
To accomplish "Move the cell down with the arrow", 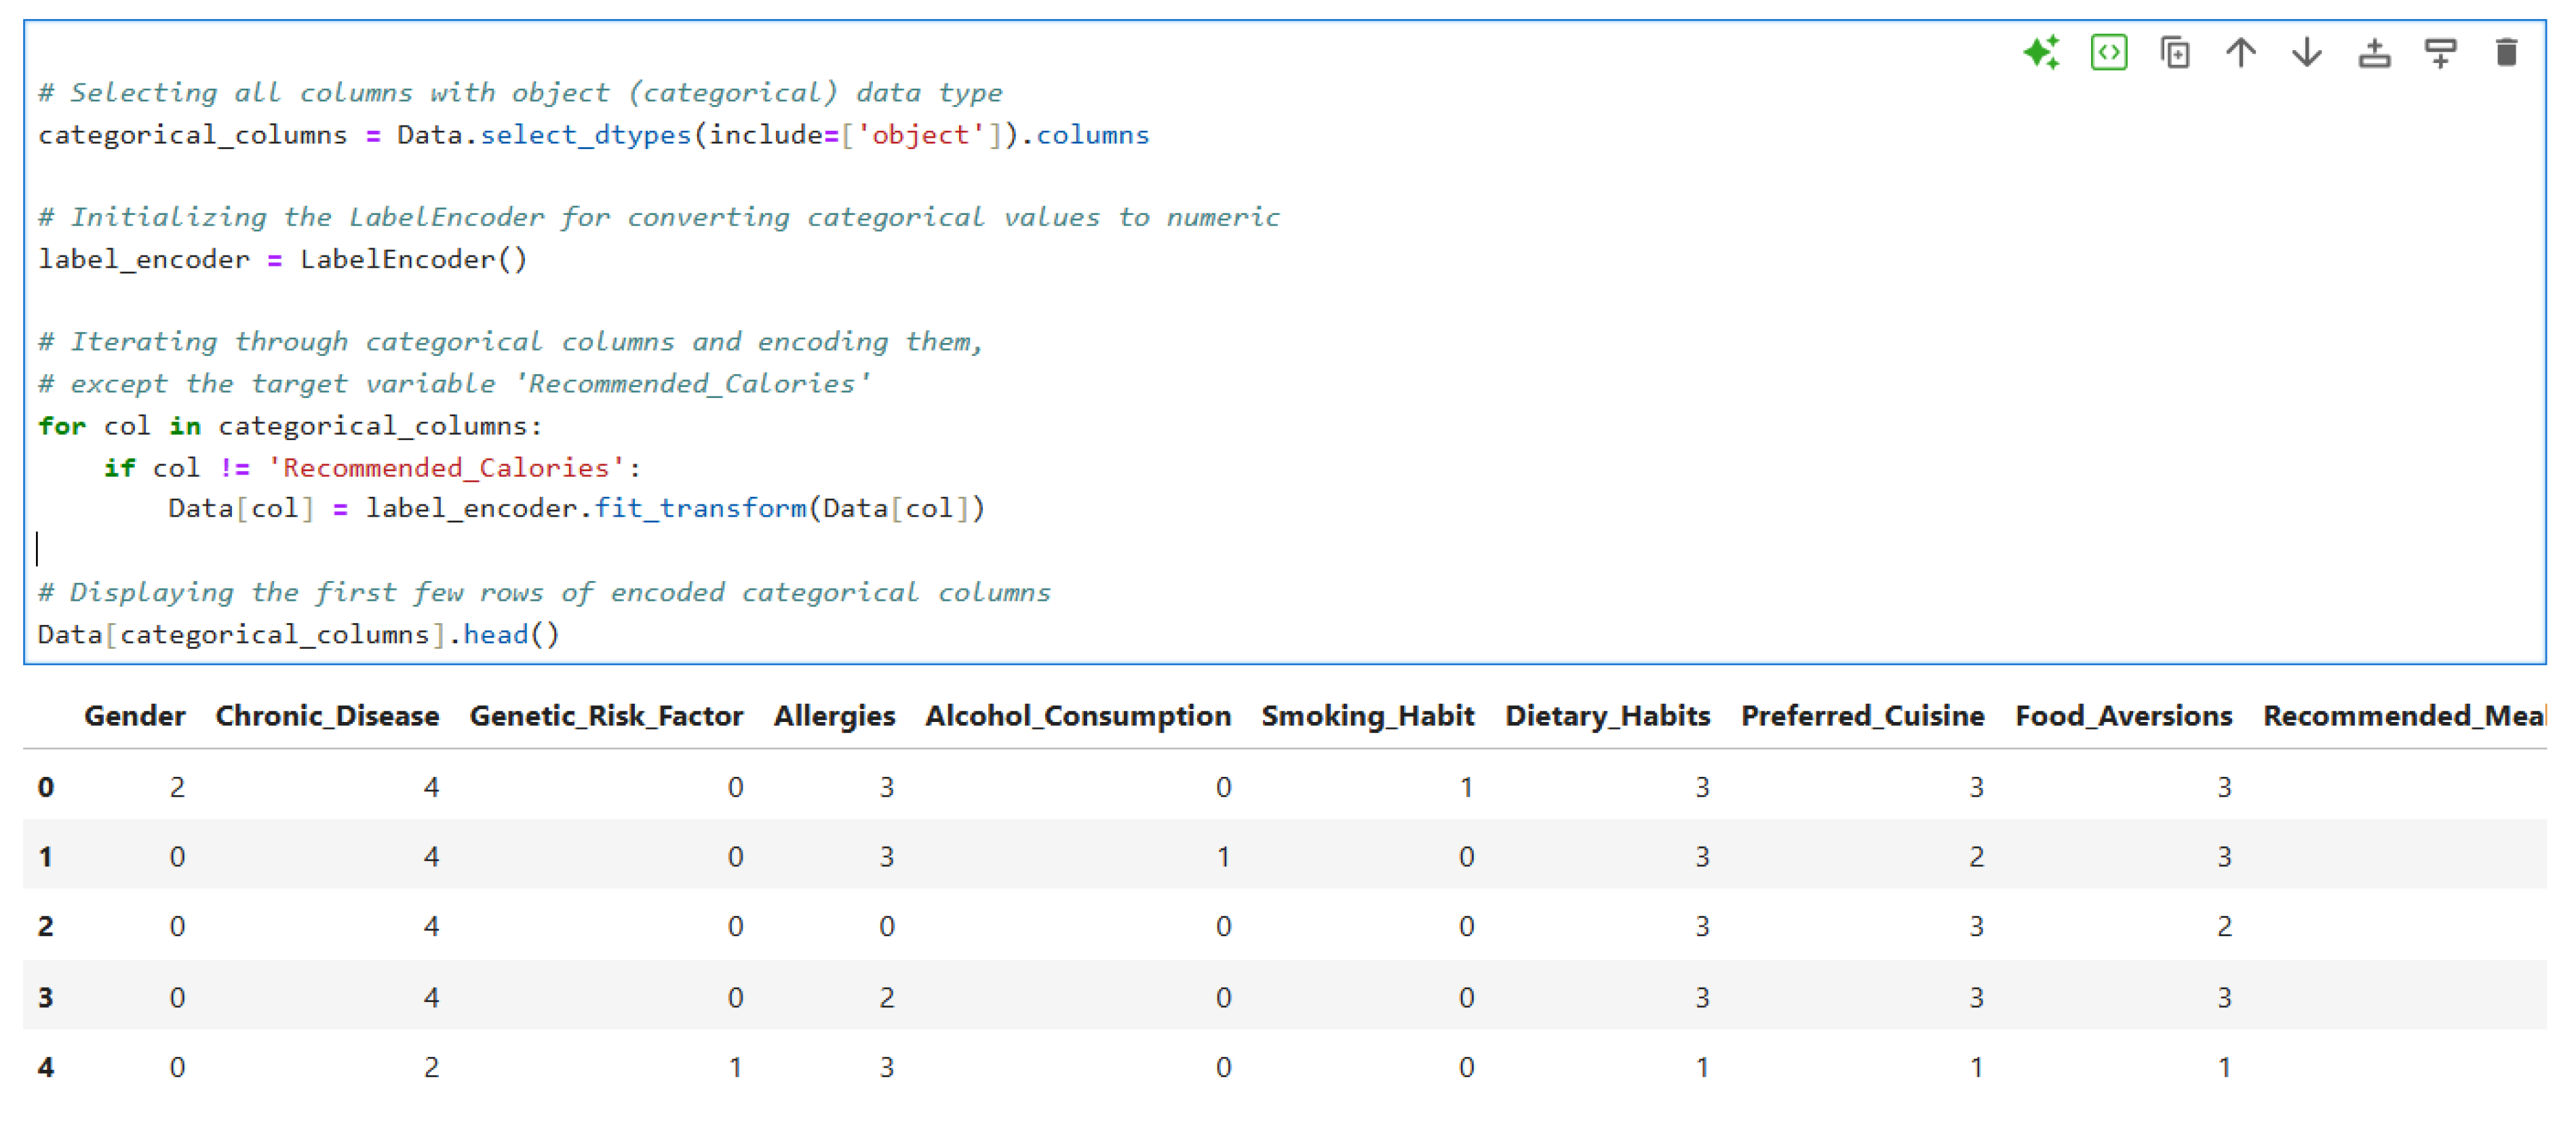I will pos(2306,52).
